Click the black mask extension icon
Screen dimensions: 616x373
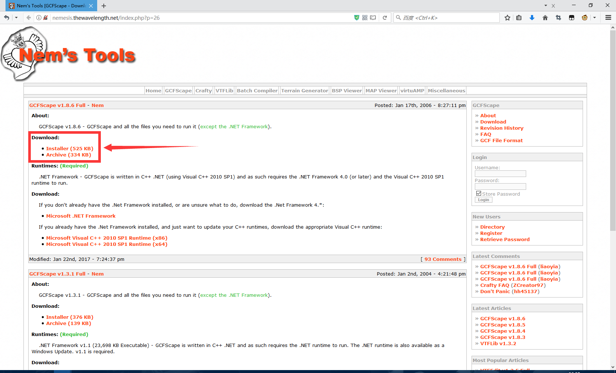coord(572,18)
